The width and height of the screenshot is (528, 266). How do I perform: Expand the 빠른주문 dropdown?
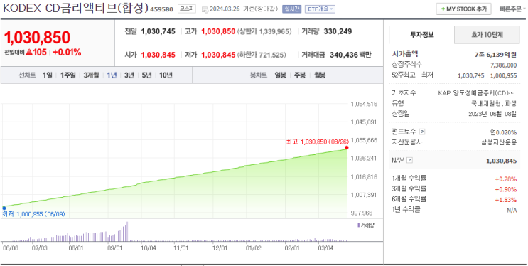(512, 9)
